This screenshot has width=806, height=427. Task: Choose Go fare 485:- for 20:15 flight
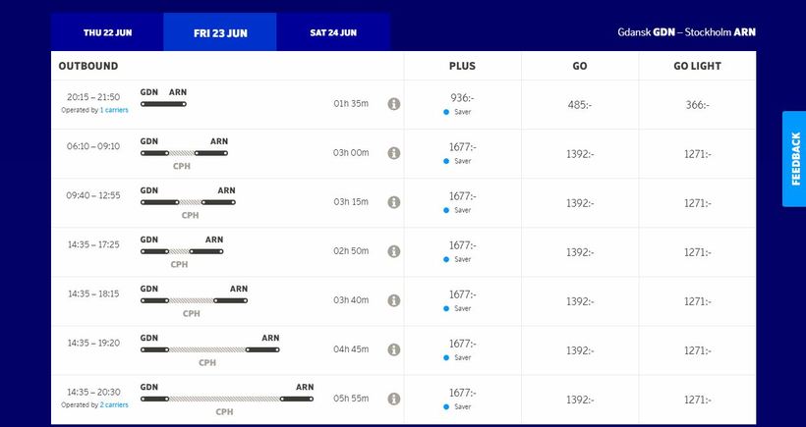tap(580, 105)
